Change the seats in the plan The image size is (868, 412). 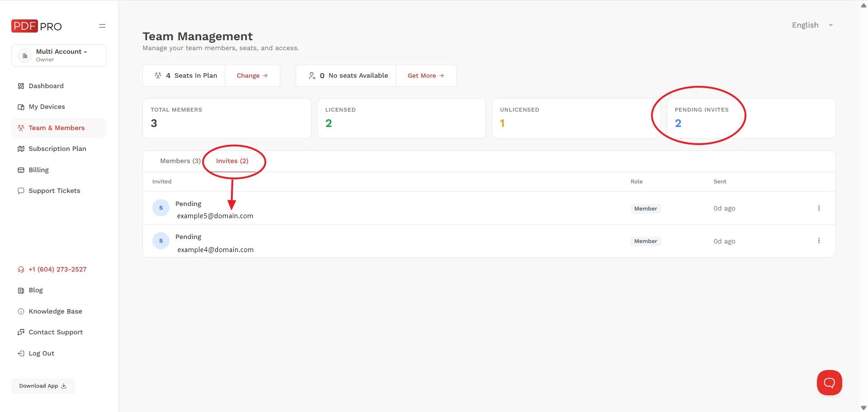[252, 75]
